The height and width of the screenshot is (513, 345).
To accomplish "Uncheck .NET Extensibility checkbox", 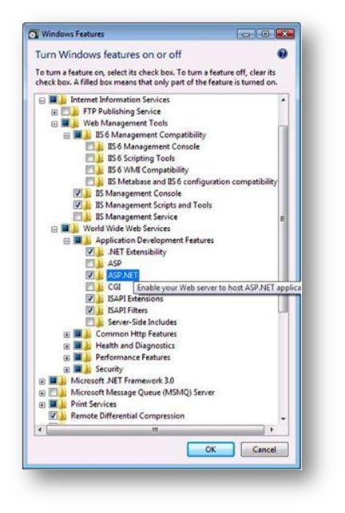I will [x=90, y=252].
